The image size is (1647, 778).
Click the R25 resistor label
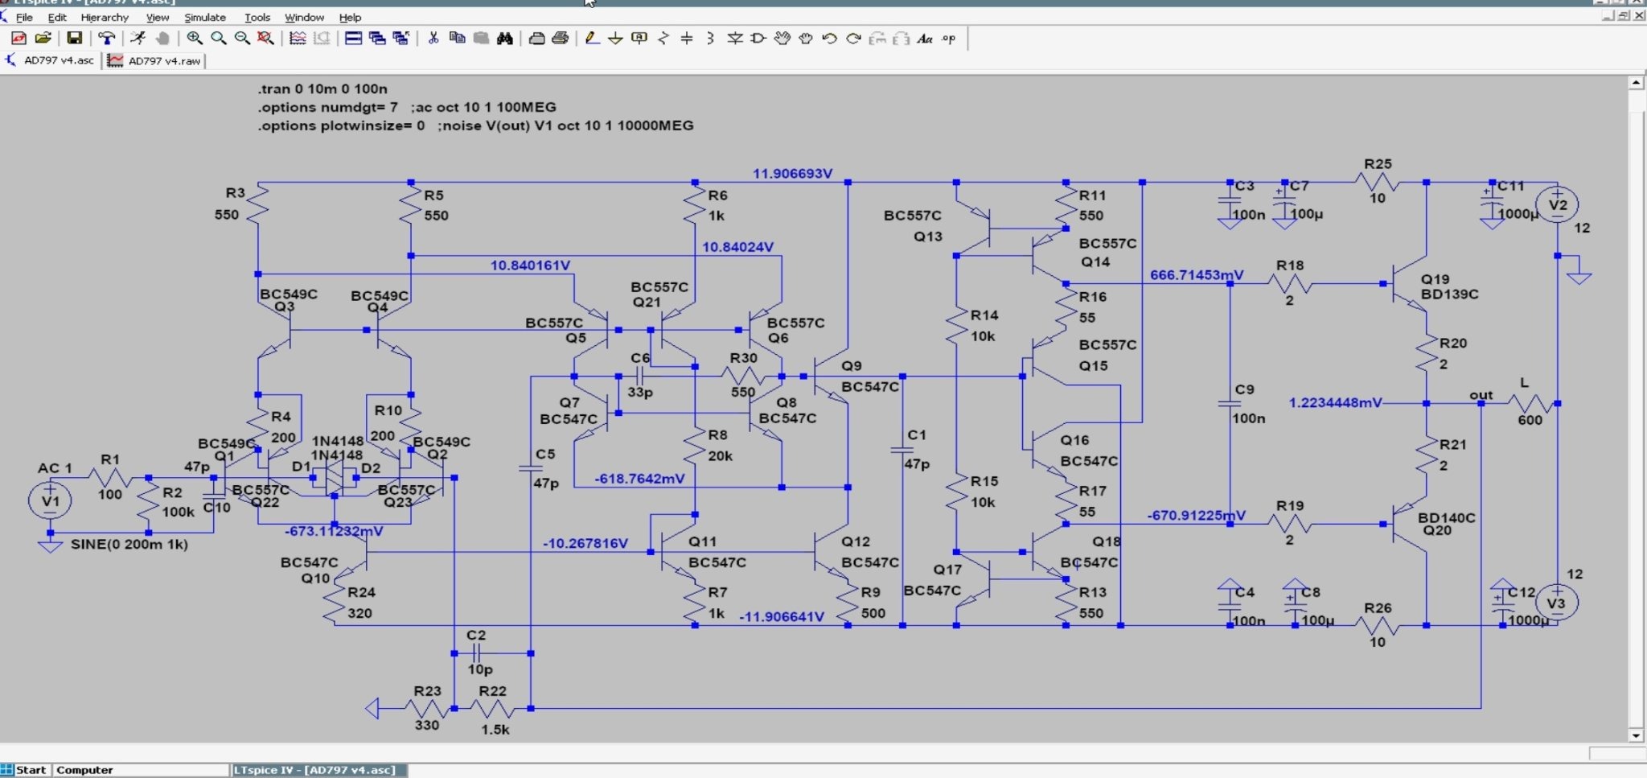point(1378,163)
